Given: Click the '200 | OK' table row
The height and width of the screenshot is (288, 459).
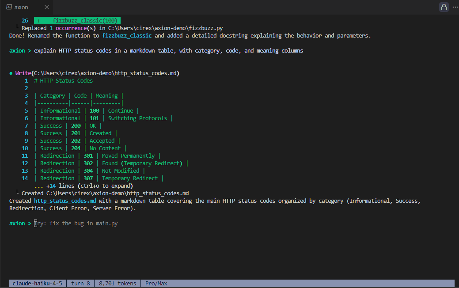Looking at the screenshot, I should point(68,126).
